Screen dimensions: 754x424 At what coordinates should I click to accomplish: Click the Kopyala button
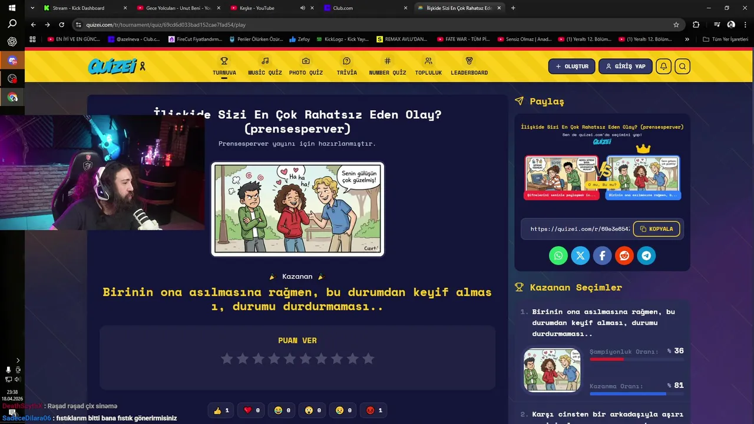[657, 229]
